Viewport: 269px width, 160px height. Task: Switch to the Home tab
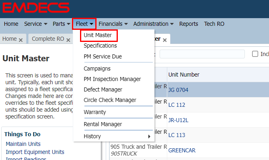point(10,39)
